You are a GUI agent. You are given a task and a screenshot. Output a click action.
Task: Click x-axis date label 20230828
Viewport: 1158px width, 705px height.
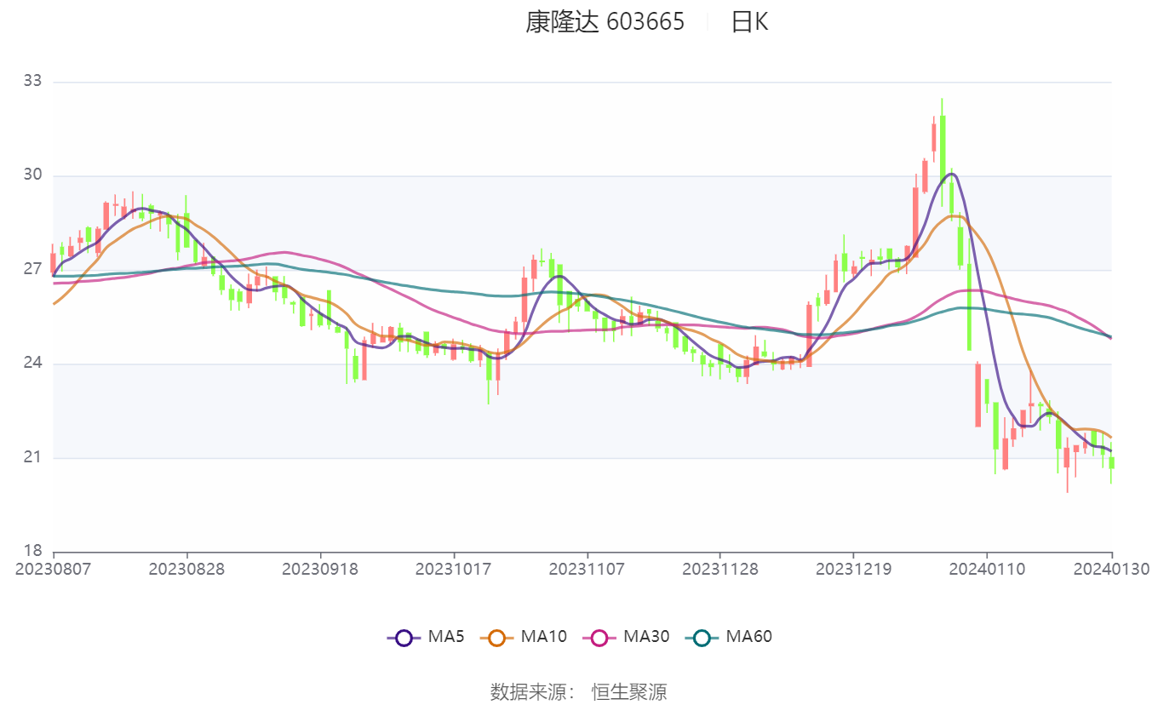click(x=186, y=569)
